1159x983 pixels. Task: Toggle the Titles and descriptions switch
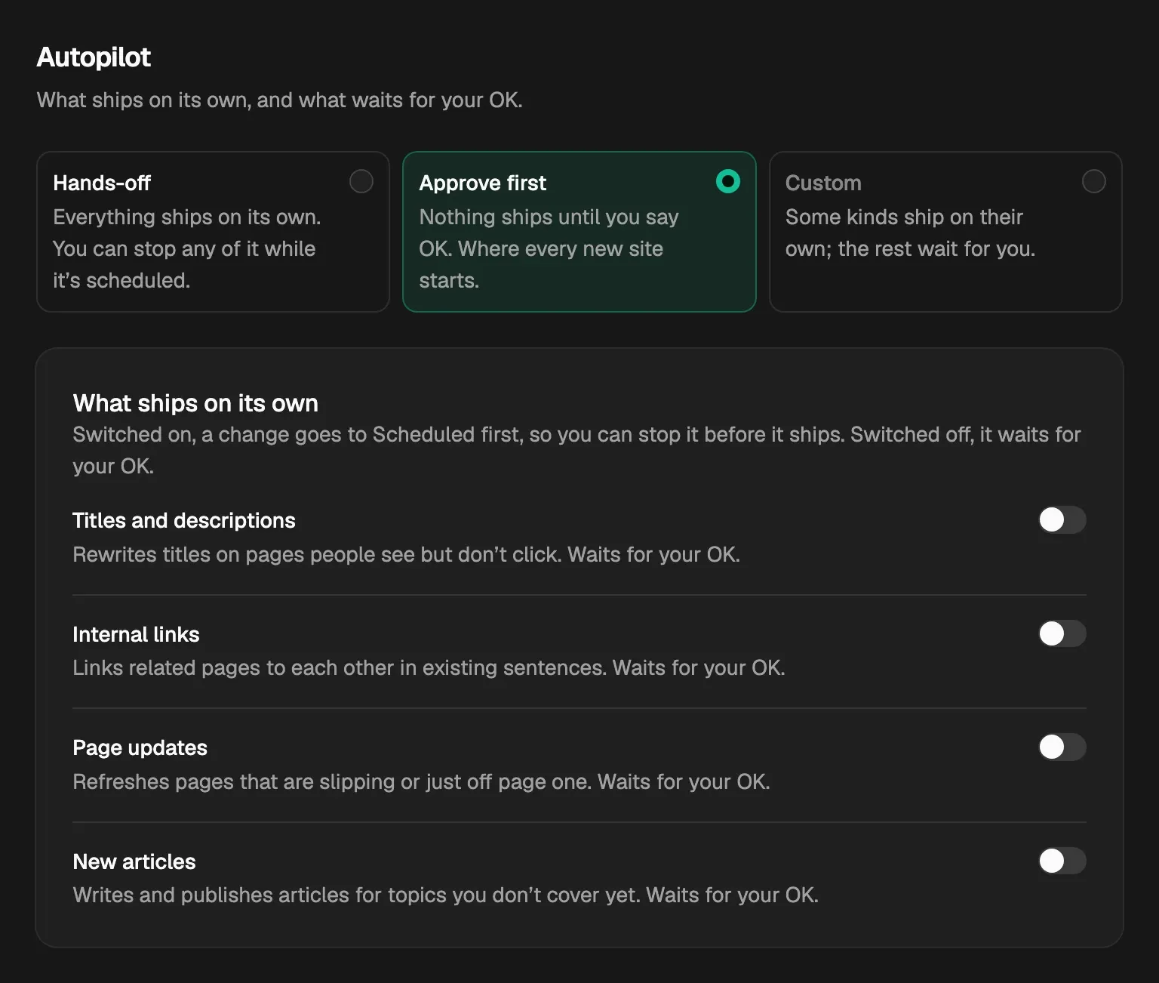tap(1062, 519)
